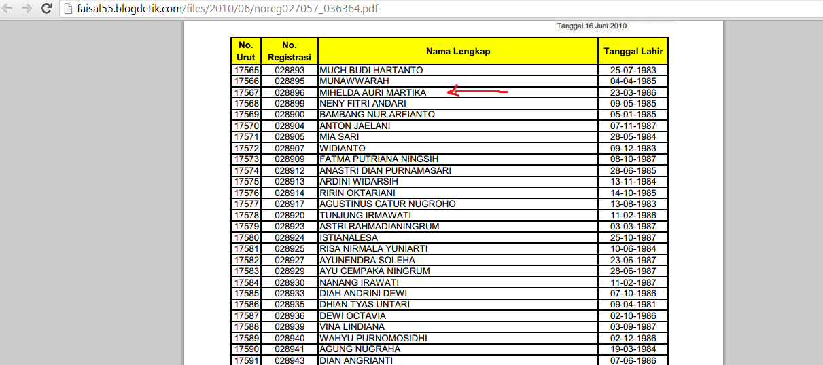
Task: Click the No. Registrasi column header
Action: pyautogui.click(x=290, y=51)
